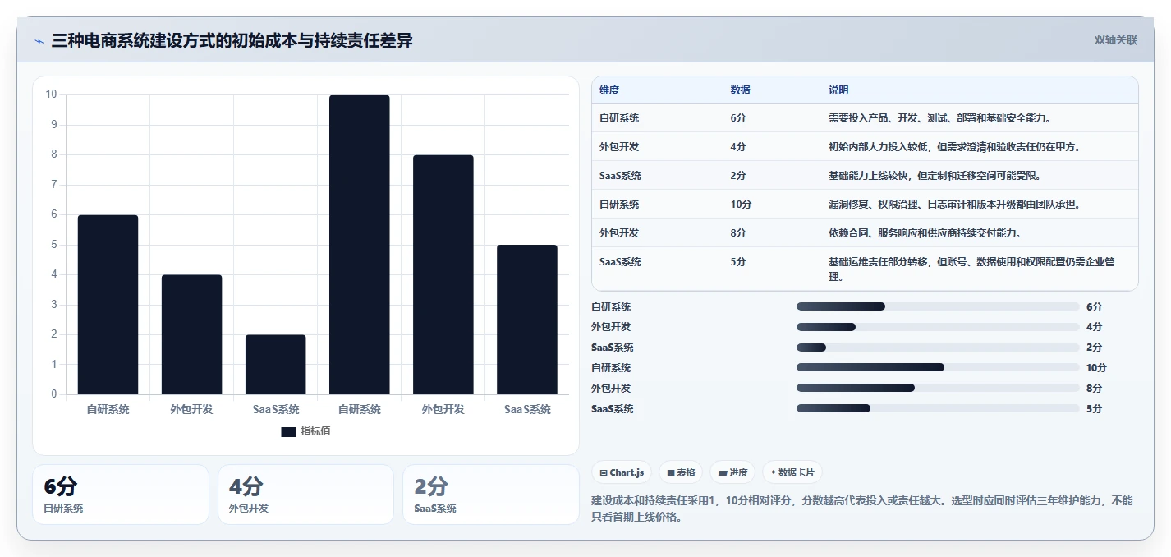This screenshot has height=557, width=1171.
Task: Open the 4分 外包开发 data card
Action: [305, 495]
